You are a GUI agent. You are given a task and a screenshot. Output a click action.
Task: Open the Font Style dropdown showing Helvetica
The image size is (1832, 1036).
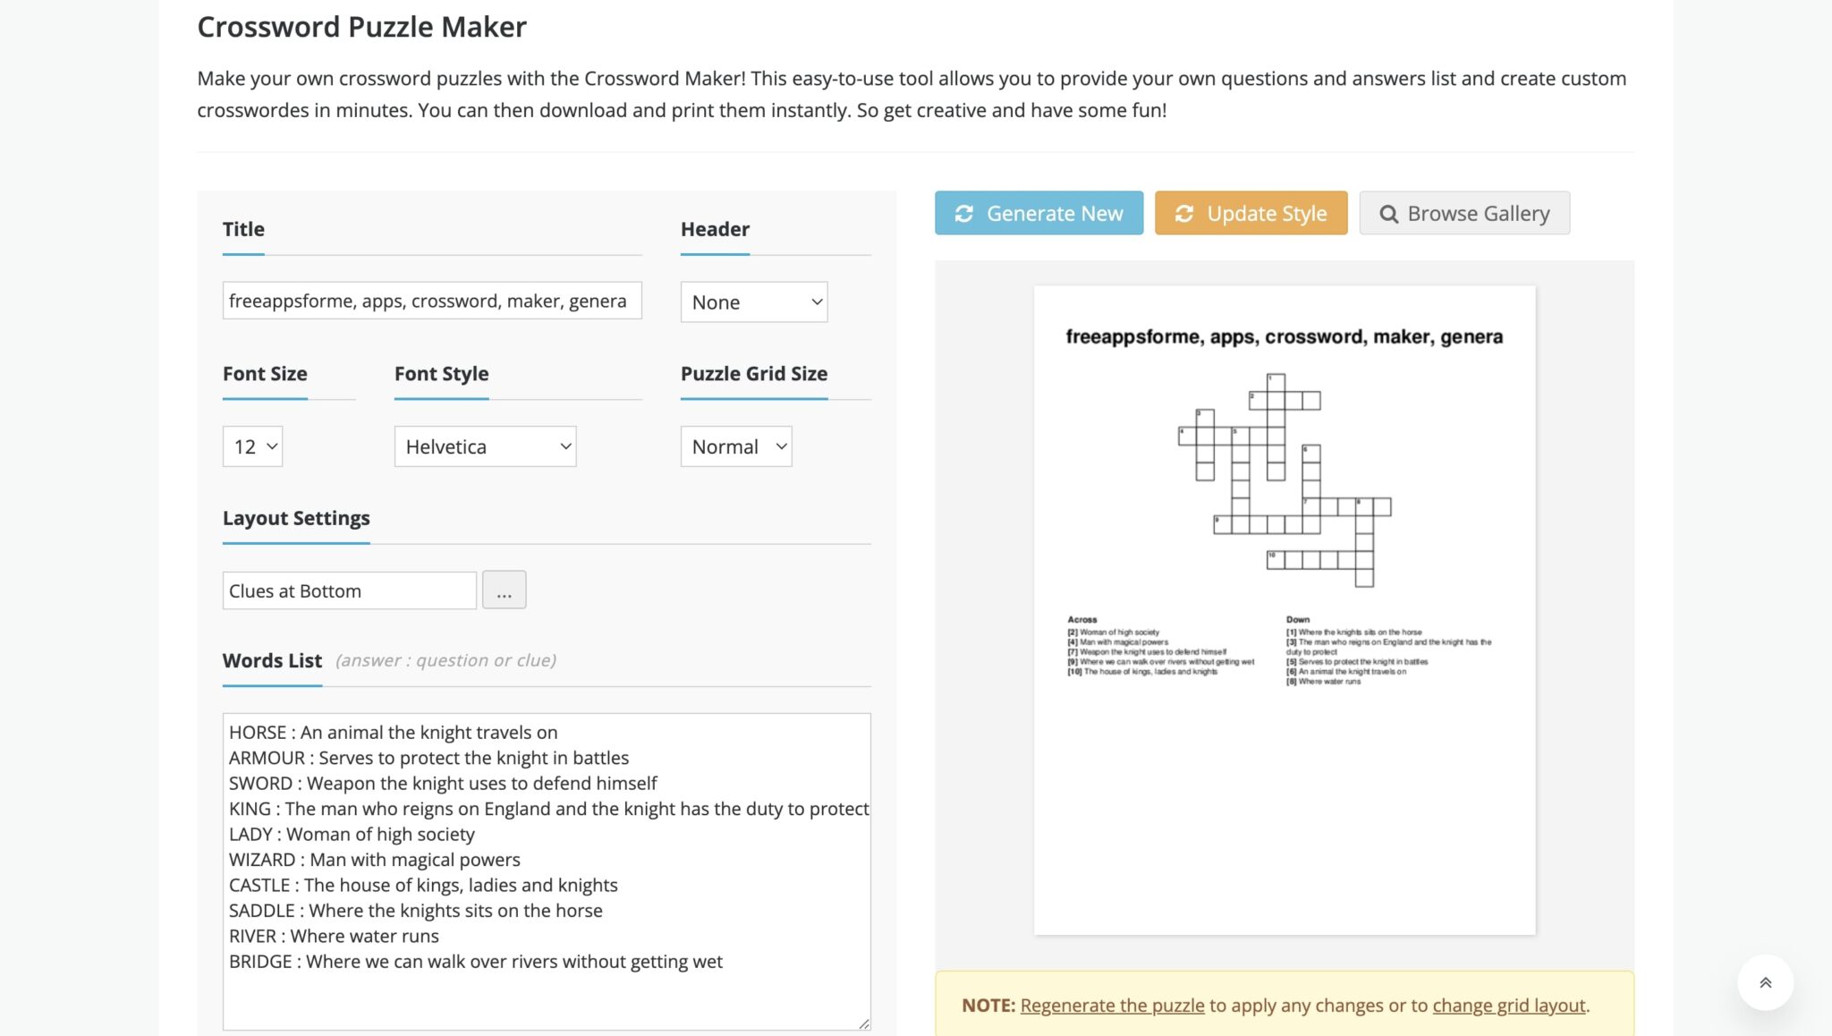pyautogui.click(x=484, y=446)
